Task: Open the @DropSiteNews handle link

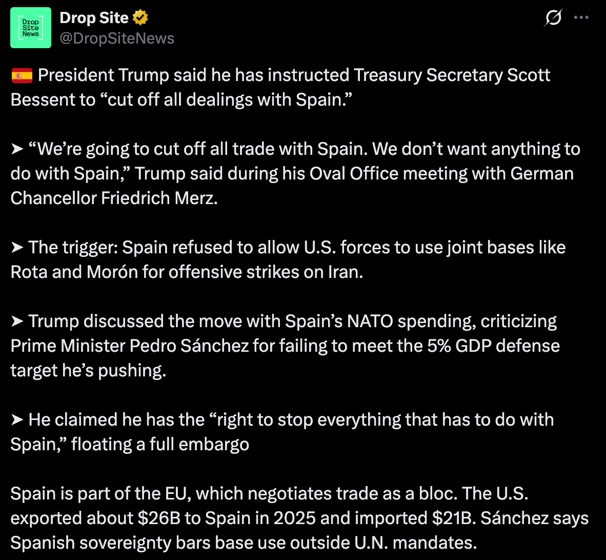Action: (117, 38)
